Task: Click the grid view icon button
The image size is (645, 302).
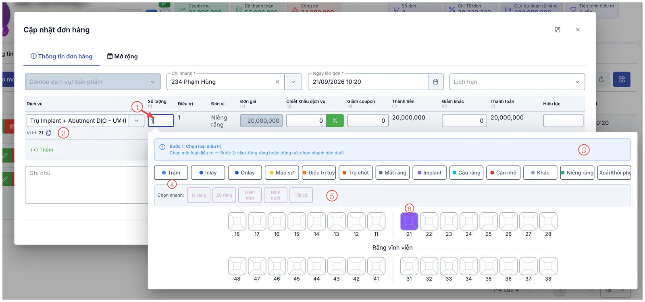Action: [x=622, y=80]
